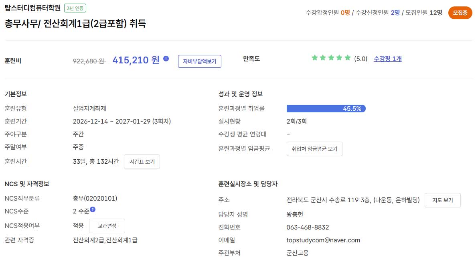Open 취업처 임금평균 보기
Screen dimensions: 476x262
(x=314, y=149)
